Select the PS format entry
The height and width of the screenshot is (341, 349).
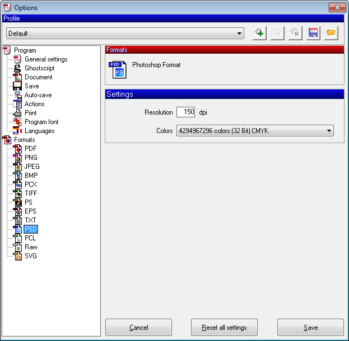tap(29, 202)
